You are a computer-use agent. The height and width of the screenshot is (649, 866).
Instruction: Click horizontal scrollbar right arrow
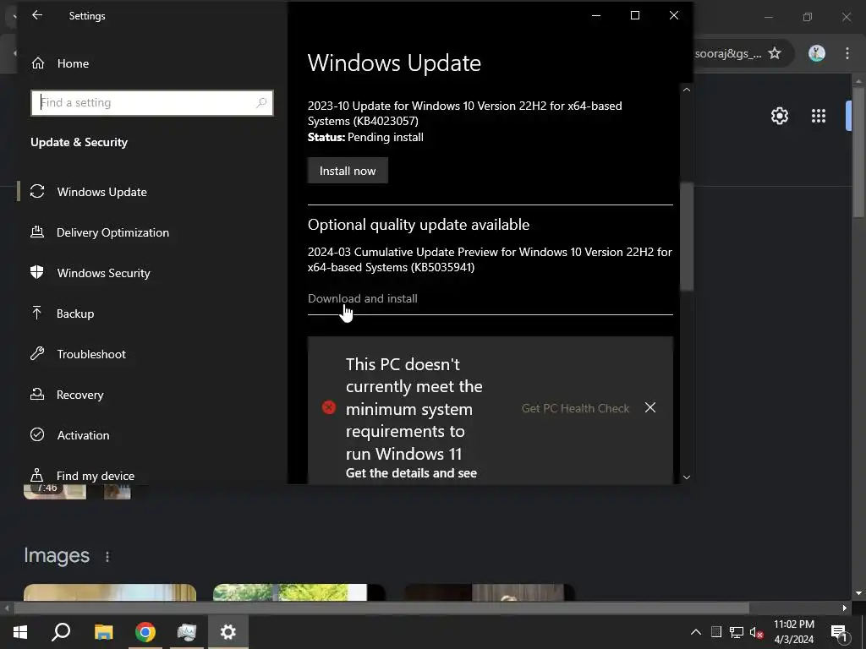pos(845,608)
